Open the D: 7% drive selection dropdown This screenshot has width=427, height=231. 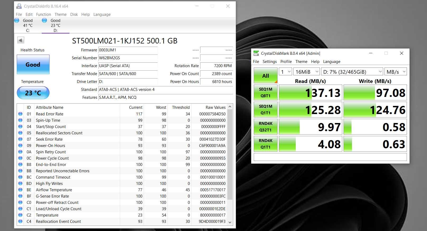352,72
